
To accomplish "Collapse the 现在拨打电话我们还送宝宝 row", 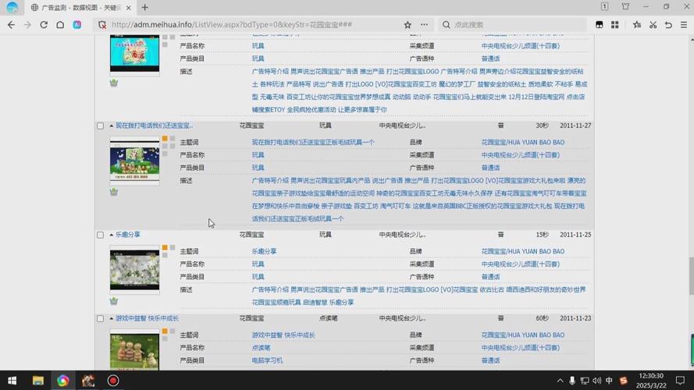I will [x=111, y=126].
